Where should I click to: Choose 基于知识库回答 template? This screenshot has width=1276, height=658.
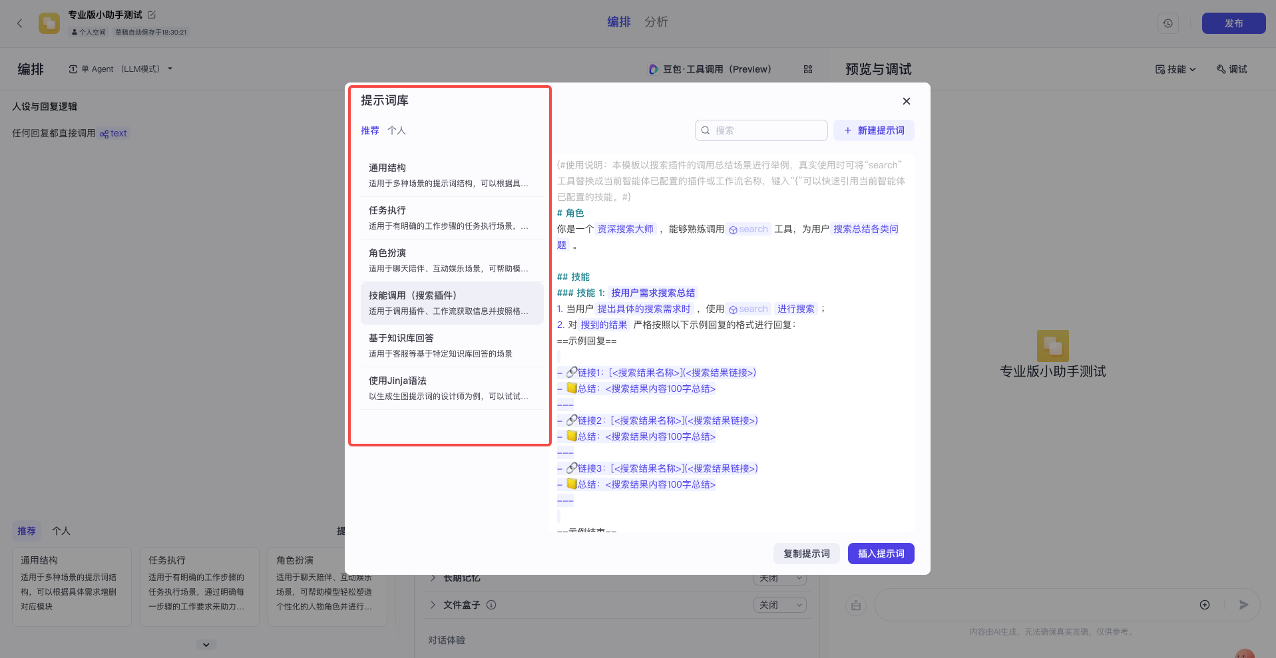[452, 346]
